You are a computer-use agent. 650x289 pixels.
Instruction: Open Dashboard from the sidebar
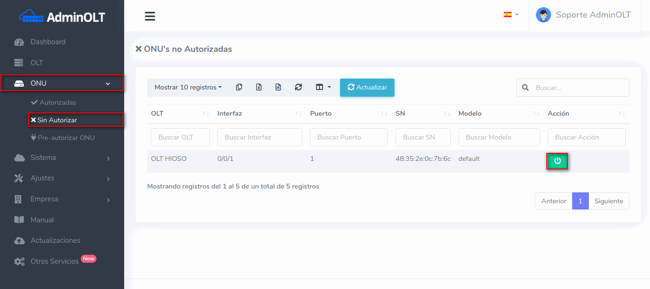pyautogui.click(x=48, y=42)
